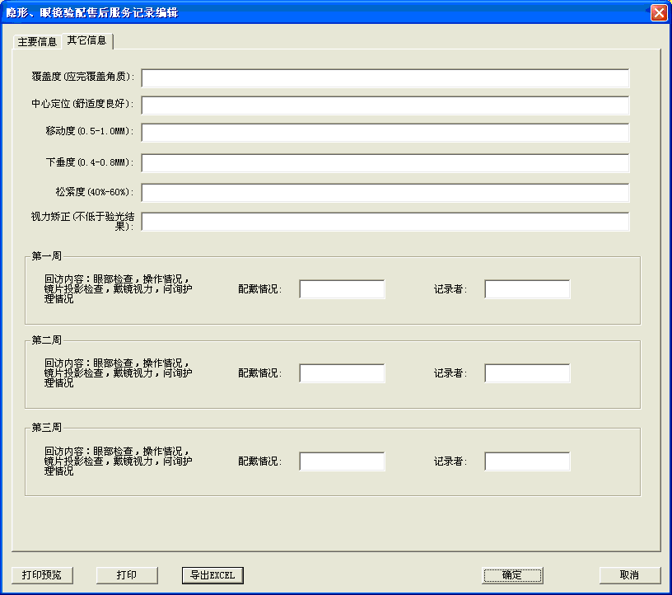Screen dimensions: 672x595
Task: Focus the 第二周 配戴情况 field
Action: click(x=342, y=373)
